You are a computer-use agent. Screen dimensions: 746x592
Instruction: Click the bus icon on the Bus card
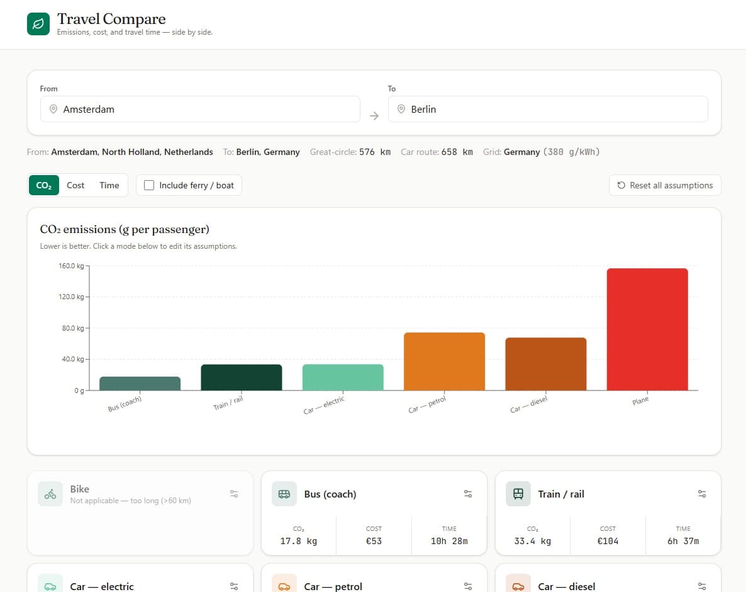(284, 494)
